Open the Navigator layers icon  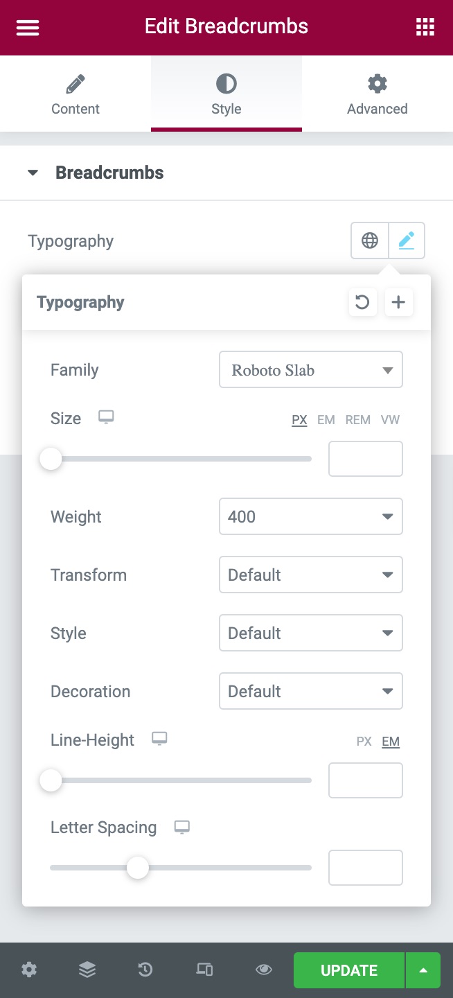click(87, 970)
